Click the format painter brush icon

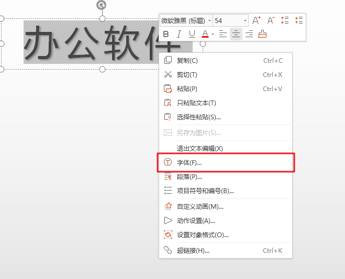pyautogui.click(x=262, y=34)
